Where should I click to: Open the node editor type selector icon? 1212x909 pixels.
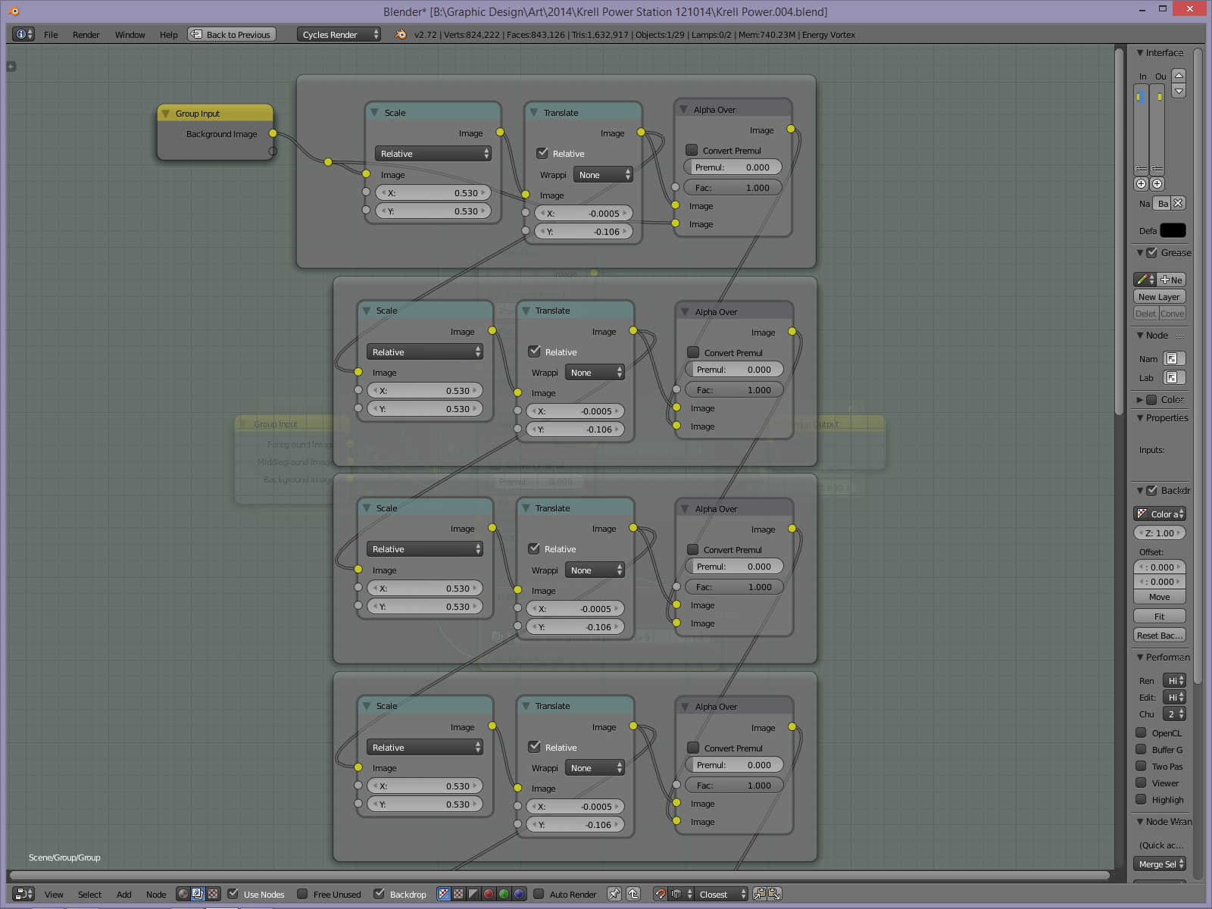tap(23, 894)
